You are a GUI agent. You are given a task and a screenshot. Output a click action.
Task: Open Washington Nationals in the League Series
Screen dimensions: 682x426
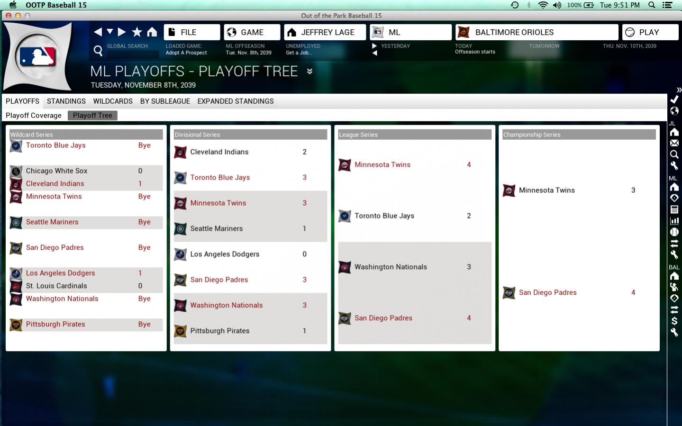[x=391, y=267]
